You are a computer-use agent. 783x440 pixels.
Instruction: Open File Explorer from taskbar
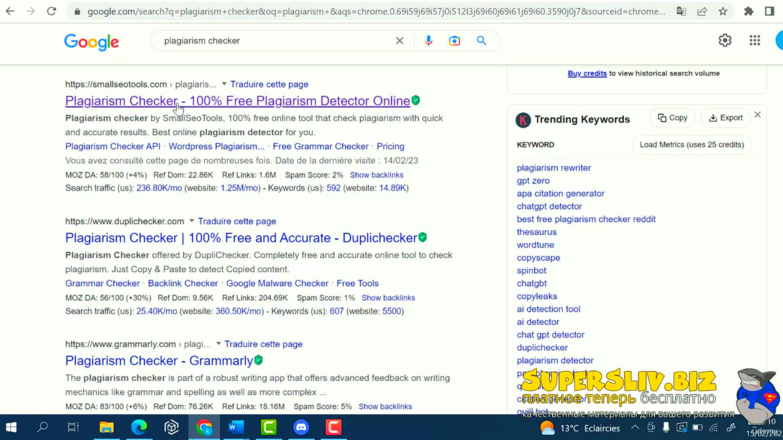pyautogui.click(x=106, y=427)
